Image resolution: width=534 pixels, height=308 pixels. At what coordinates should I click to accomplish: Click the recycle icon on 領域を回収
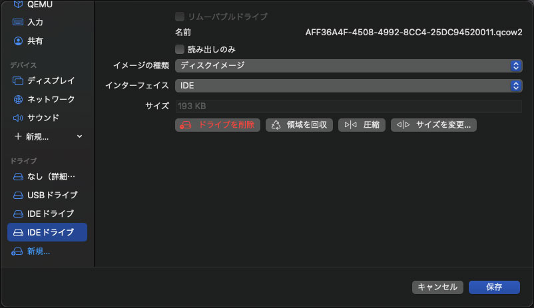pos(276,125)
